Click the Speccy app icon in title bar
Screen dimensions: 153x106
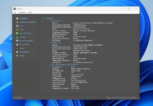[x=15, y=8]
